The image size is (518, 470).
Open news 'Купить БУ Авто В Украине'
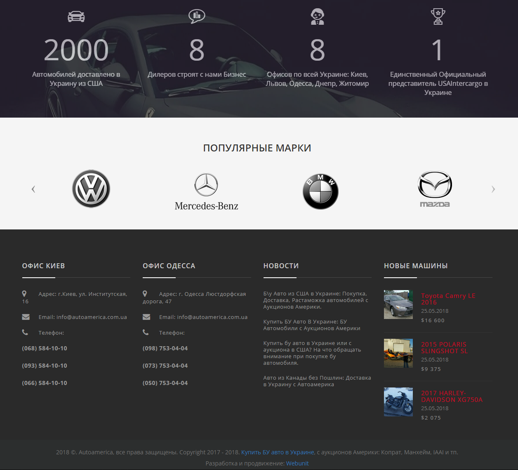tap(312, 325)
